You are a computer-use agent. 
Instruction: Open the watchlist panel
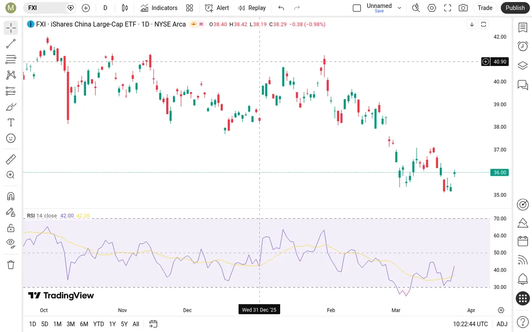click(523, 27)
